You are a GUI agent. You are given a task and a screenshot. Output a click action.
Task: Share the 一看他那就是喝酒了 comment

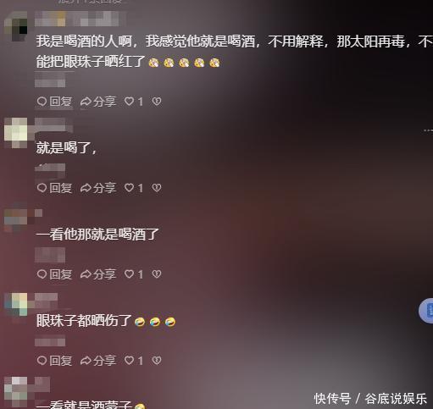point(98,274)
